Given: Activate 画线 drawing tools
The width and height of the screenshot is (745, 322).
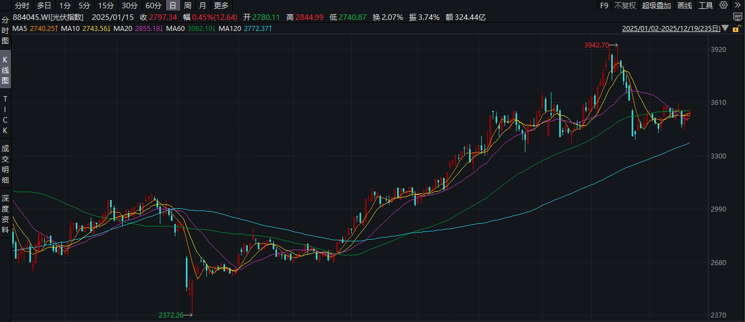Looking at the screenshot, I should 685,6.
